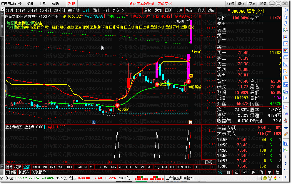This screenshot has height=184, width=292.
Task: Click the +自选 add to watchlist button
Action: pyautogui.click(x=200, y=10)
